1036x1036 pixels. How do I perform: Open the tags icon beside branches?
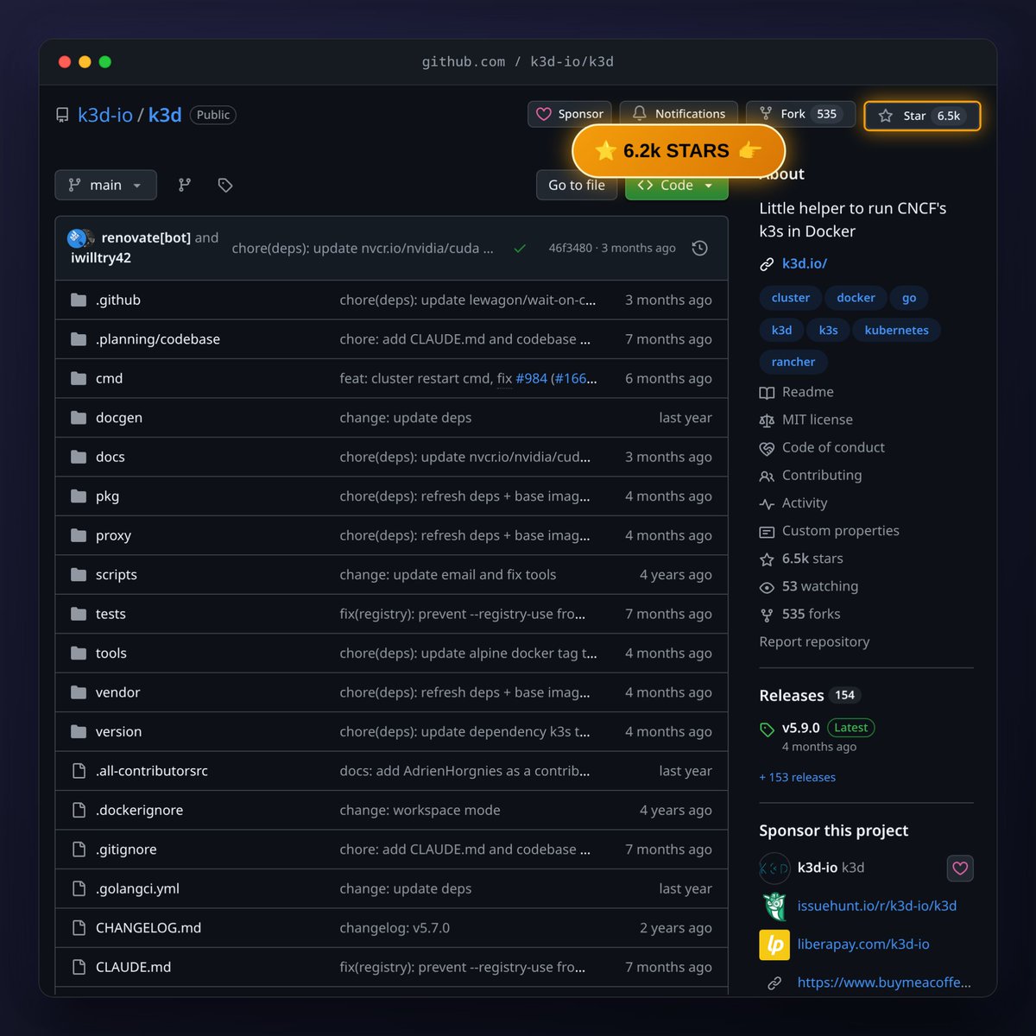point(225,185)
